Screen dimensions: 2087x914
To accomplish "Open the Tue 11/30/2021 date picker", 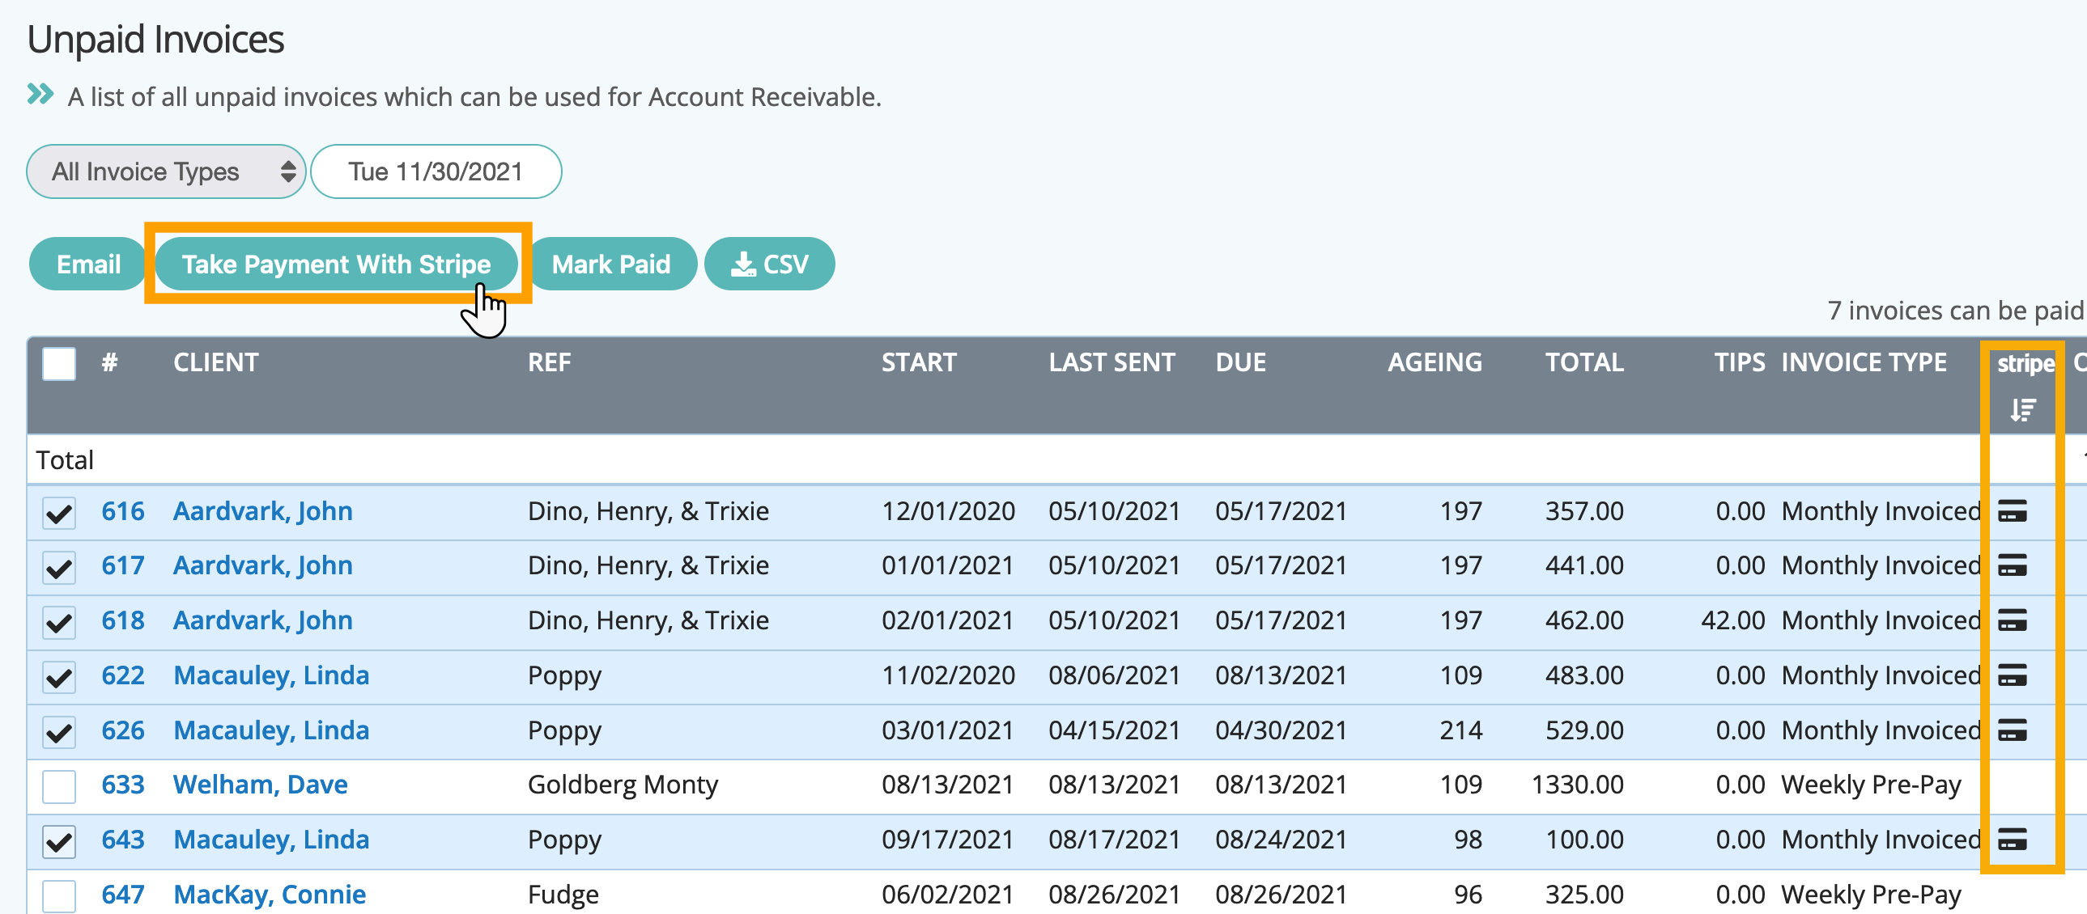I will [x=436, y=171].
